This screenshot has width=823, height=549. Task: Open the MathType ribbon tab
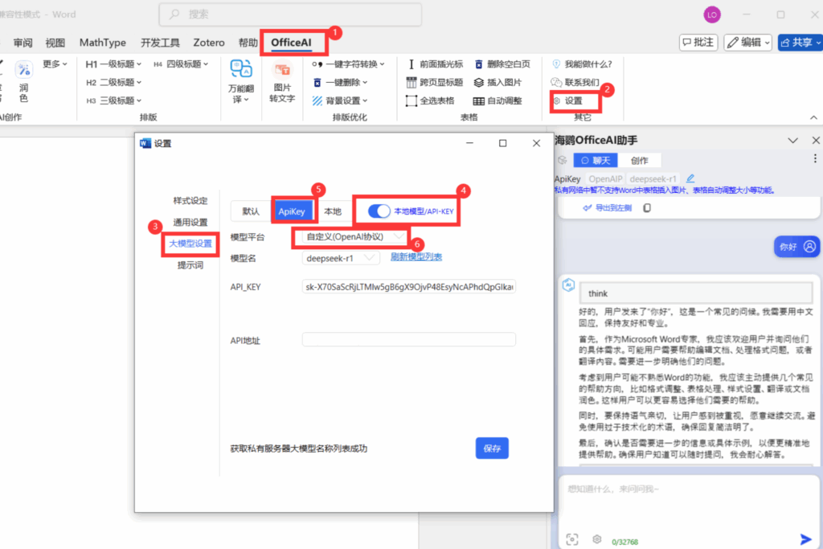pyautogui.click(x=102, y=43)
